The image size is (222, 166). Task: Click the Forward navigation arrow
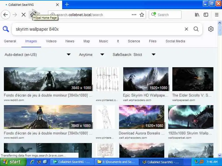click(x=15, y=15)
